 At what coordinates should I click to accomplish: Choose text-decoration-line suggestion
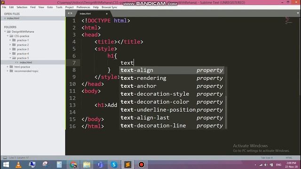[x=172, y=126]
